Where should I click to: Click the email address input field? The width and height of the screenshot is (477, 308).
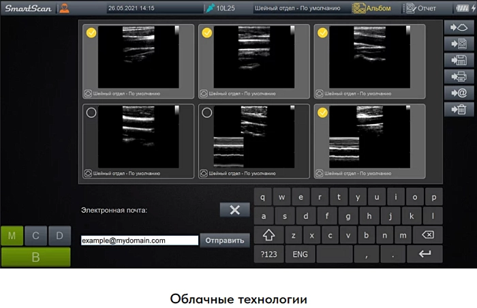point(139,241)
